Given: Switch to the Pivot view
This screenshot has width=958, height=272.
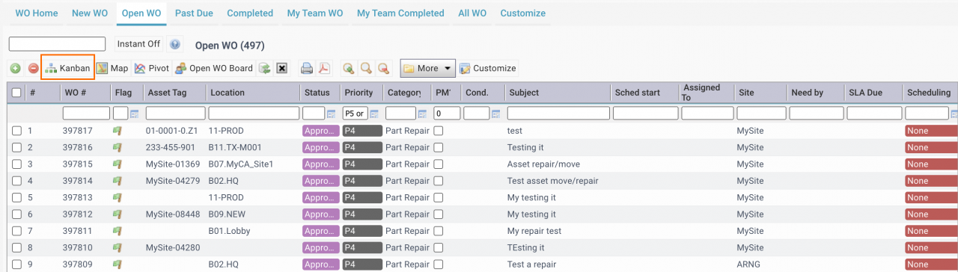Looking at the screenshot, I should (152, 68).
